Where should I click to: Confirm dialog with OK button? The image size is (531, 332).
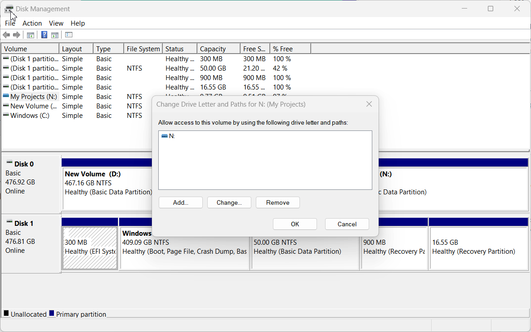click(295, 224)
